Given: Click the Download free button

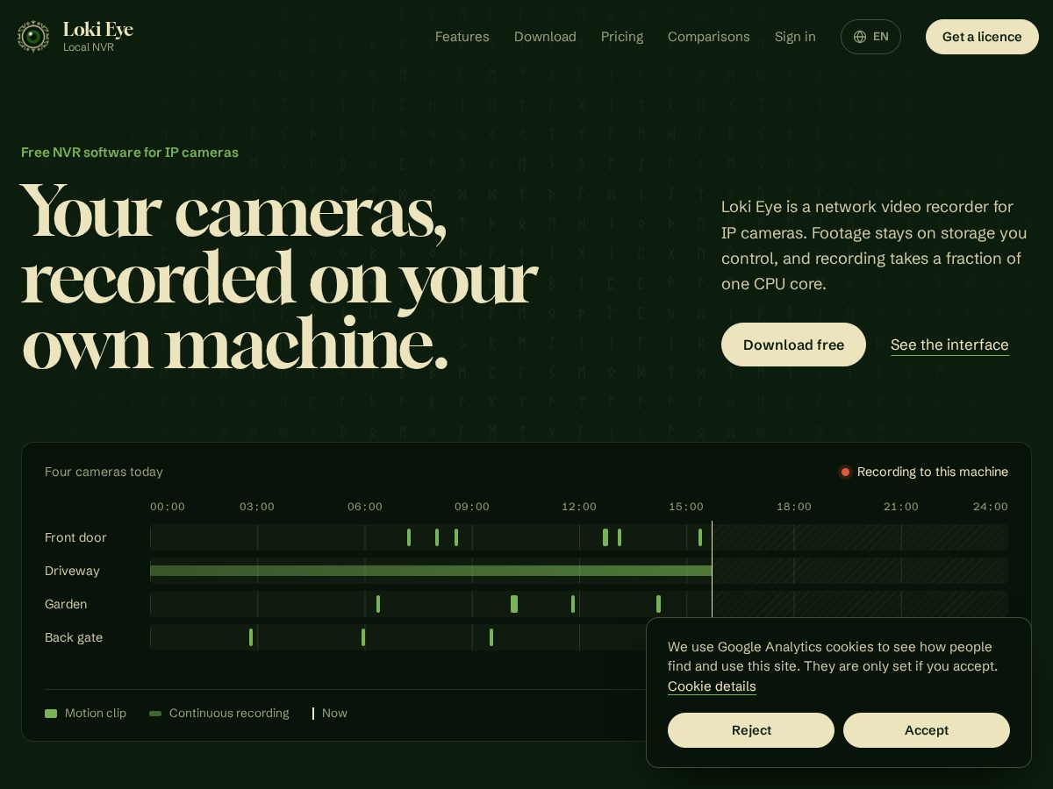Looking at the screenshot, I should (793, 345).
